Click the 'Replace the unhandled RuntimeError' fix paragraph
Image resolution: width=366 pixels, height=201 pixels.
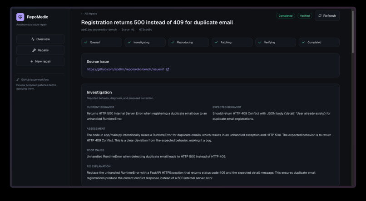pos(201,175)
